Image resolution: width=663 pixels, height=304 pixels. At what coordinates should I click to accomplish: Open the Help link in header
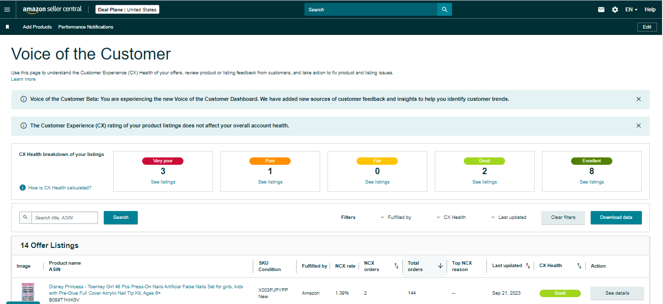click(650, 9)
